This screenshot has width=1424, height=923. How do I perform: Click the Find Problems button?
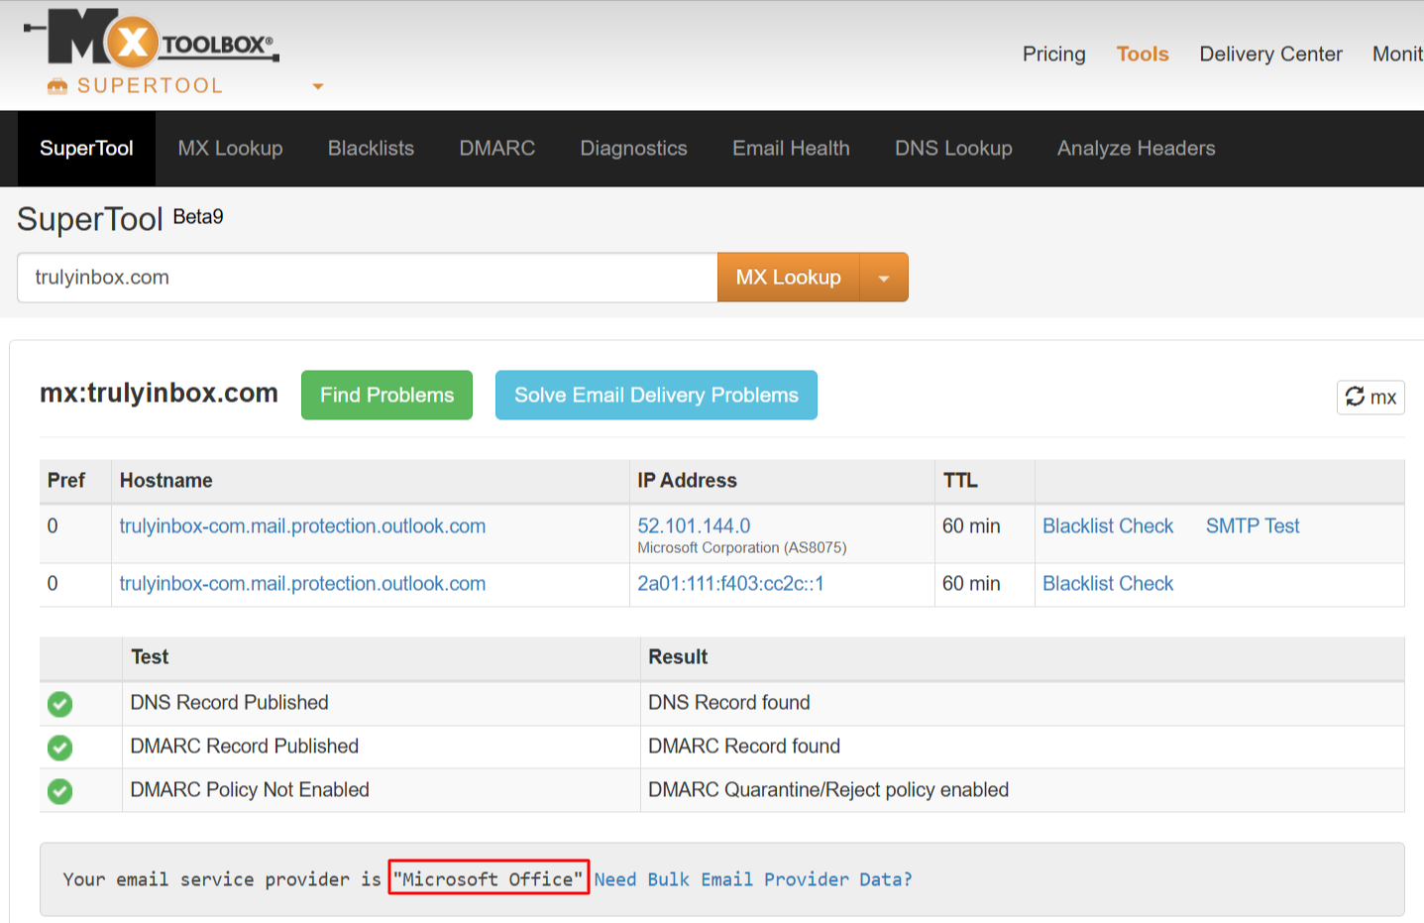387,395
